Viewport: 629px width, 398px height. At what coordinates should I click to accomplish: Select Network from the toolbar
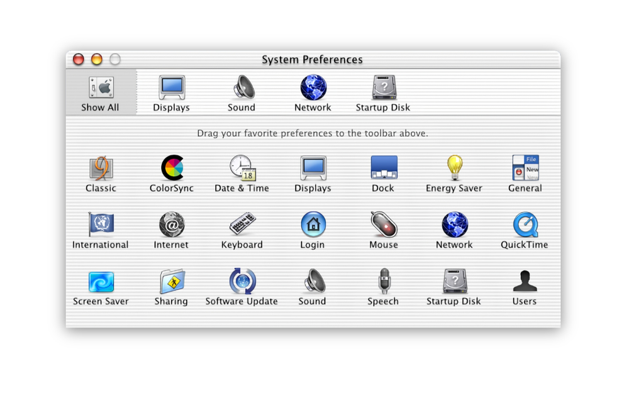point(313,90)
